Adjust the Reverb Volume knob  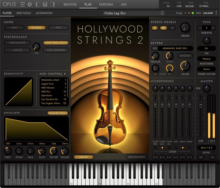185,66
